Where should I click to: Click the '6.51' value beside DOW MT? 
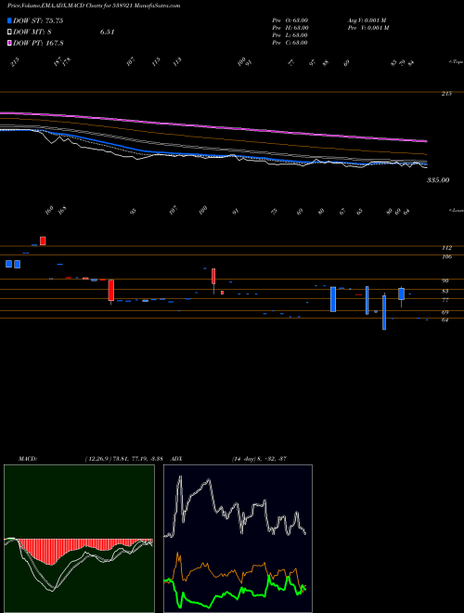point(107,33)
